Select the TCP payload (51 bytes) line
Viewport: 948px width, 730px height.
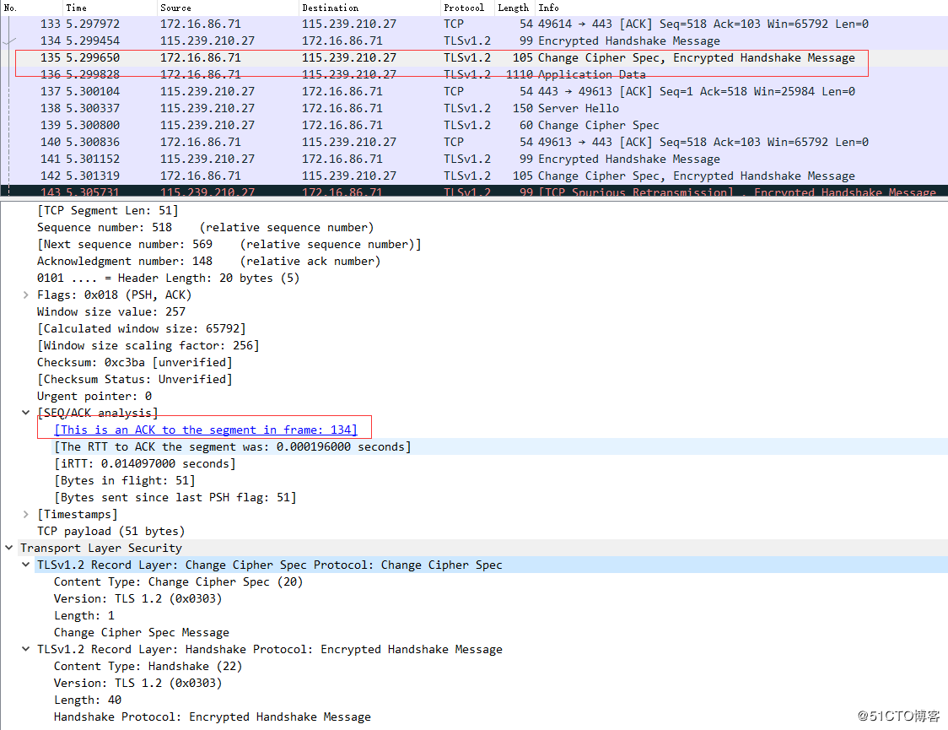click(x=110, y=531)
